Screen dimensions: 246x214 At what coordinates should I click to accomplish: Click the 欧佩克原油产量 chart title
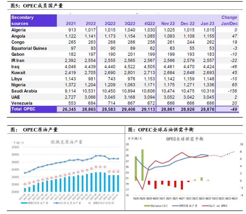(x=66, y=142)
